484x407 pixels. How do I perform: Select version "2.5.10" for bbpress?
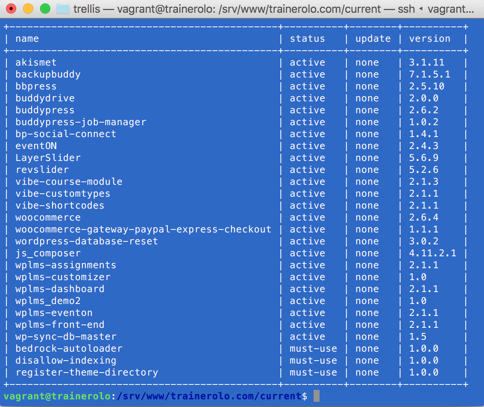[x=427, y=86]
